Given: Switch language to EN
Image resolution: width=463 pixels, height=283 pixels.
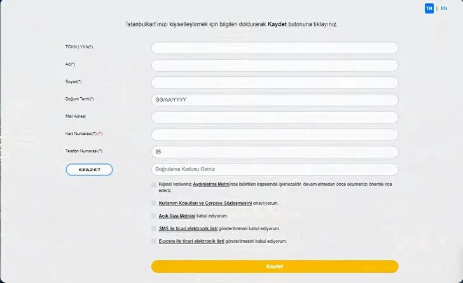Looking at the screenshot, I should coord(444,8).
